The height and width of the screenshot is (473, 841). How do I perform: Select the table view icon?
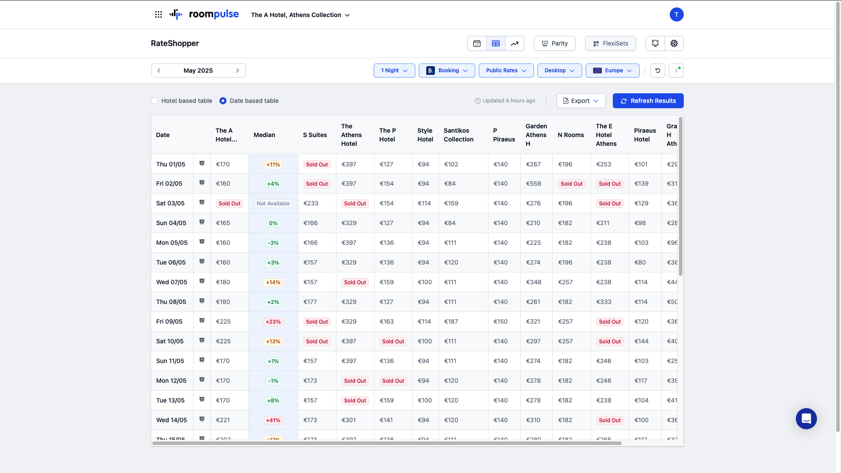pyautogui.click(x=496, y=43)
